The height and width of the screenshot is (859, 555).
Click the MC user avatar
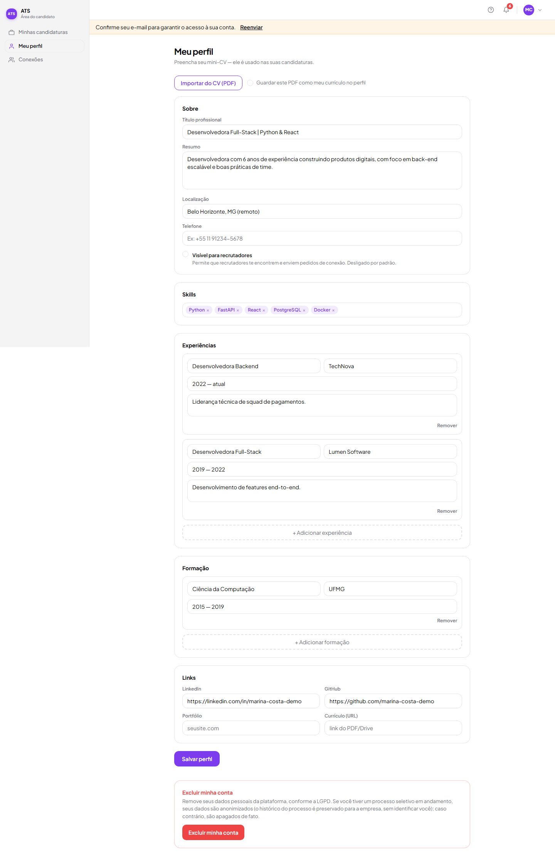[529, 10]
